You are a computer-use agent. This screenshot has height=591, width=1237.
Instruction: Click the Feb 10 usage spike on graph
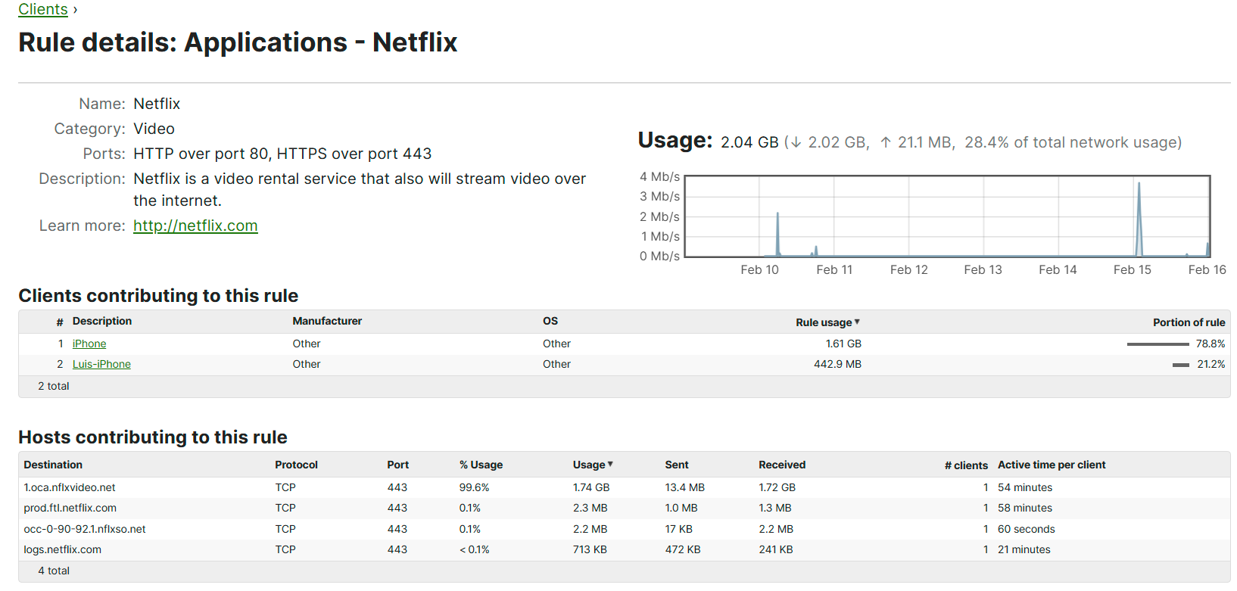pyautogui.click(x=777, y=234)
